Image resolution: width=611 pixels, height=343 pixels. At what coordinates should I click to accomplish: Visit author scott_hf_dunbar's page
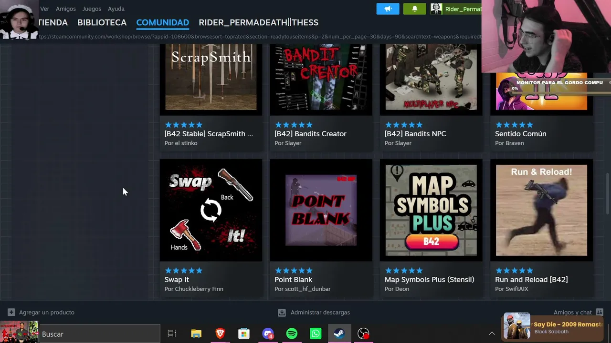(x=308, y=289)
